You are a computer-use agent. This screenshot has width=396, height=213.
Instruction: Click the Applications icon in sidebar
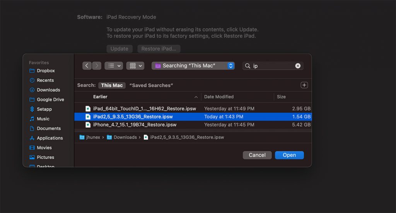click(32, 138)
